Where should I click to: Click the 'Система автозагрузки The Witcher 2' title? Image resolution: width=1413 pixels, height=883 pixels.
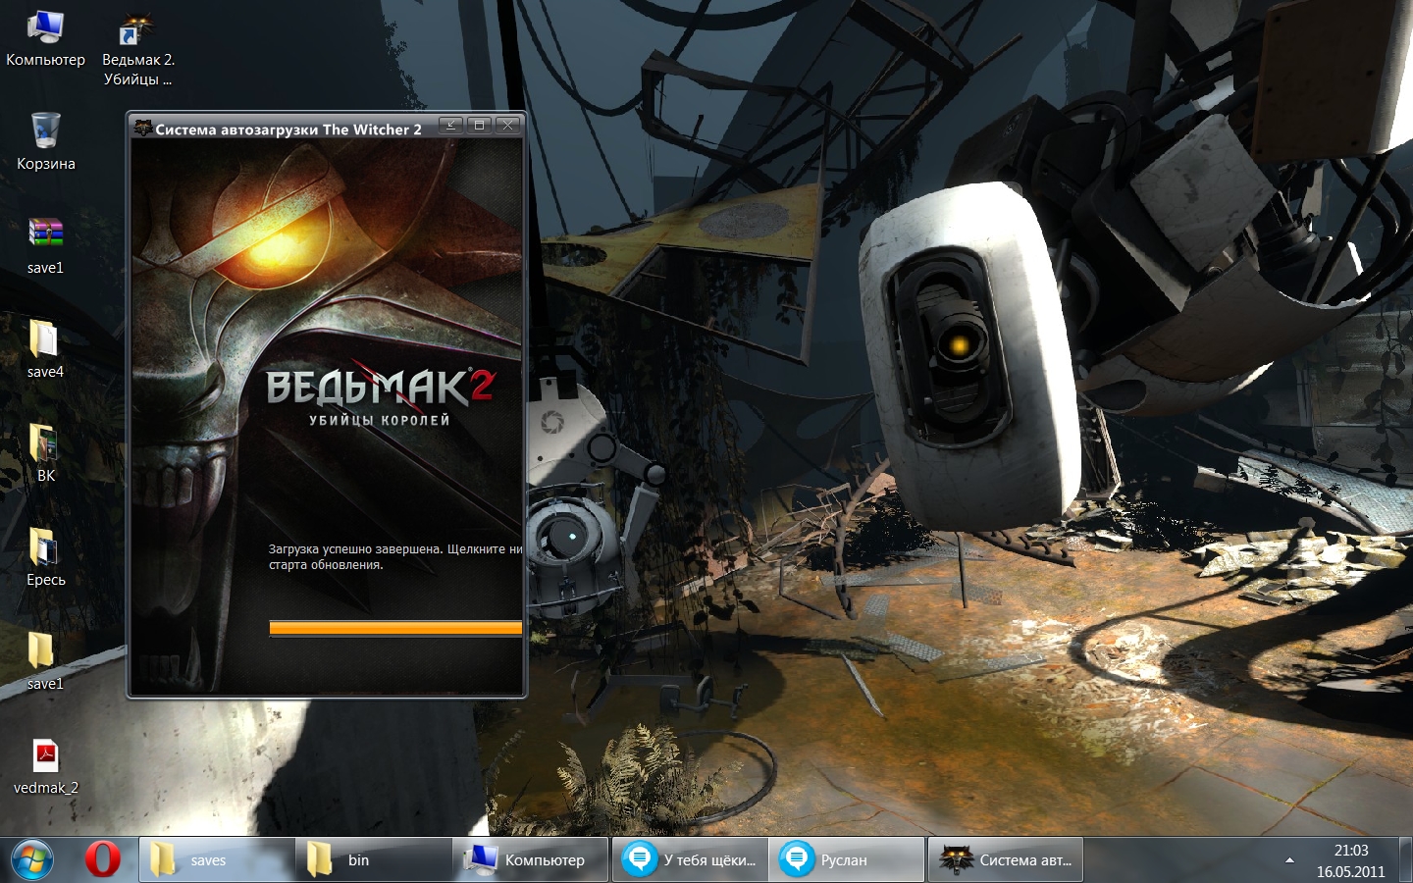point(288,130)
